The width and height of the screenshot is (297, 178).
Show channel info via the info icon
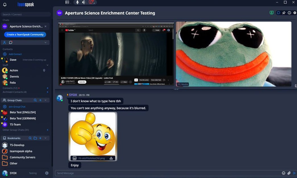289,13
